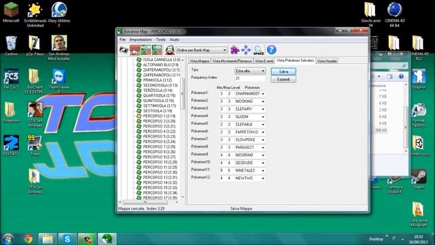Switch to Vista Header tab

[x=327, y=61]
